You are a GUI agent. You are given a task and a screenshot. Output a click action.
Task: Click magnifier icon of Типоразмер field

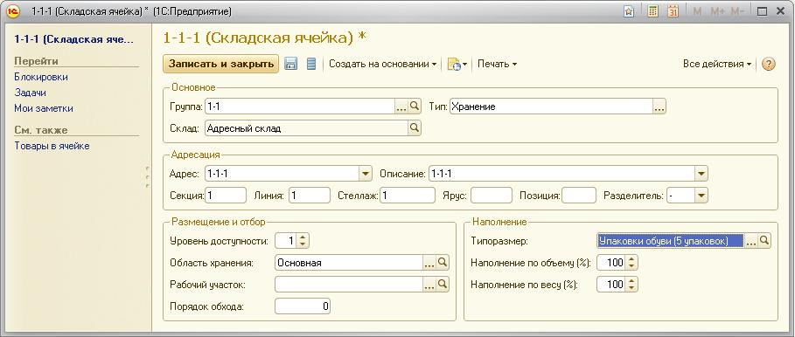click(764, 241)
